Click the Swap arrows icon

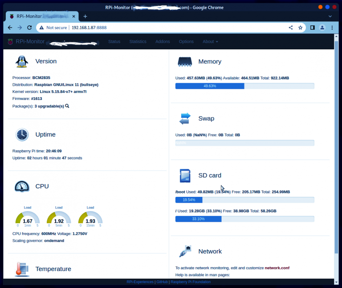(185, 119)
